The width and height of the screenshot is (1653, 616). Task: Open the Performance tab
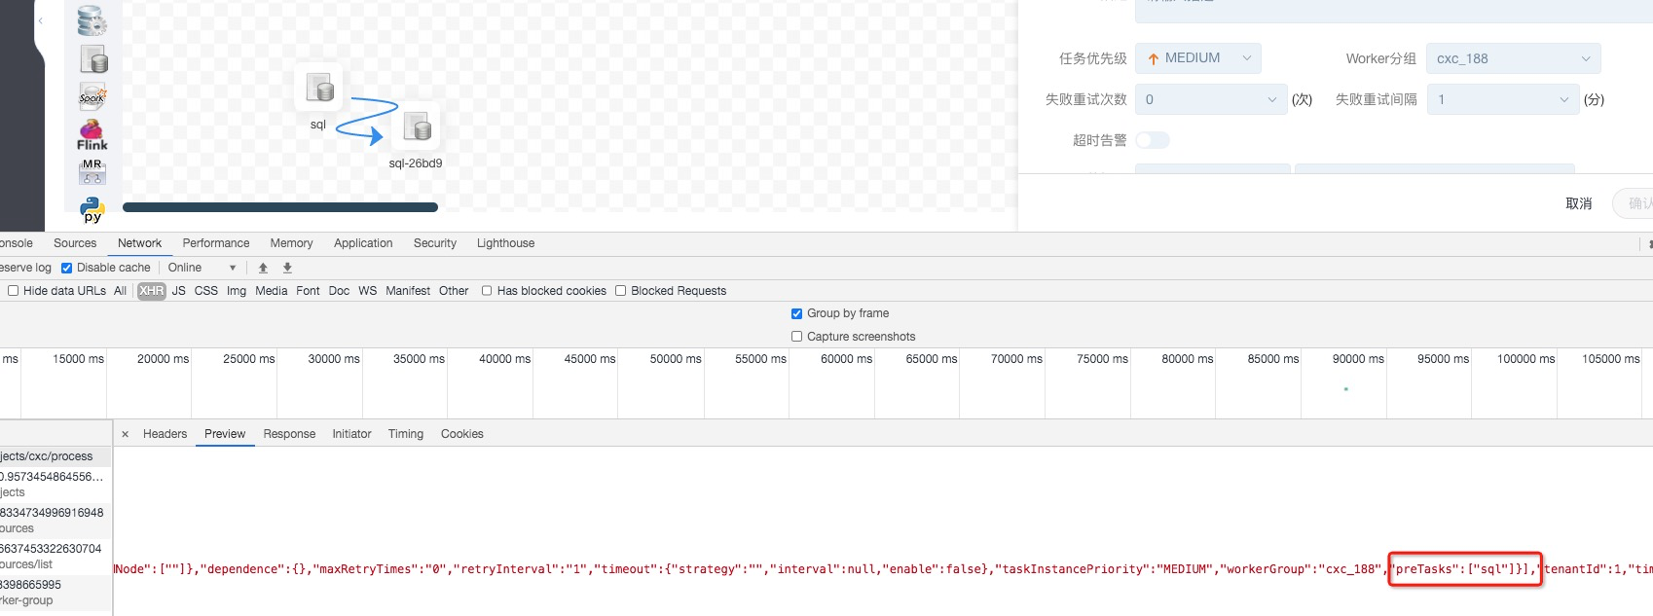click(x=216, y=243)
